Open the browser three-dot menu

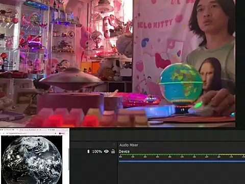click(x=67, y=133)
